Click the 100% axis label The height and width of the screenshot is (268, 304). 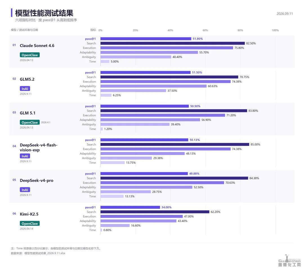(275, 30)
